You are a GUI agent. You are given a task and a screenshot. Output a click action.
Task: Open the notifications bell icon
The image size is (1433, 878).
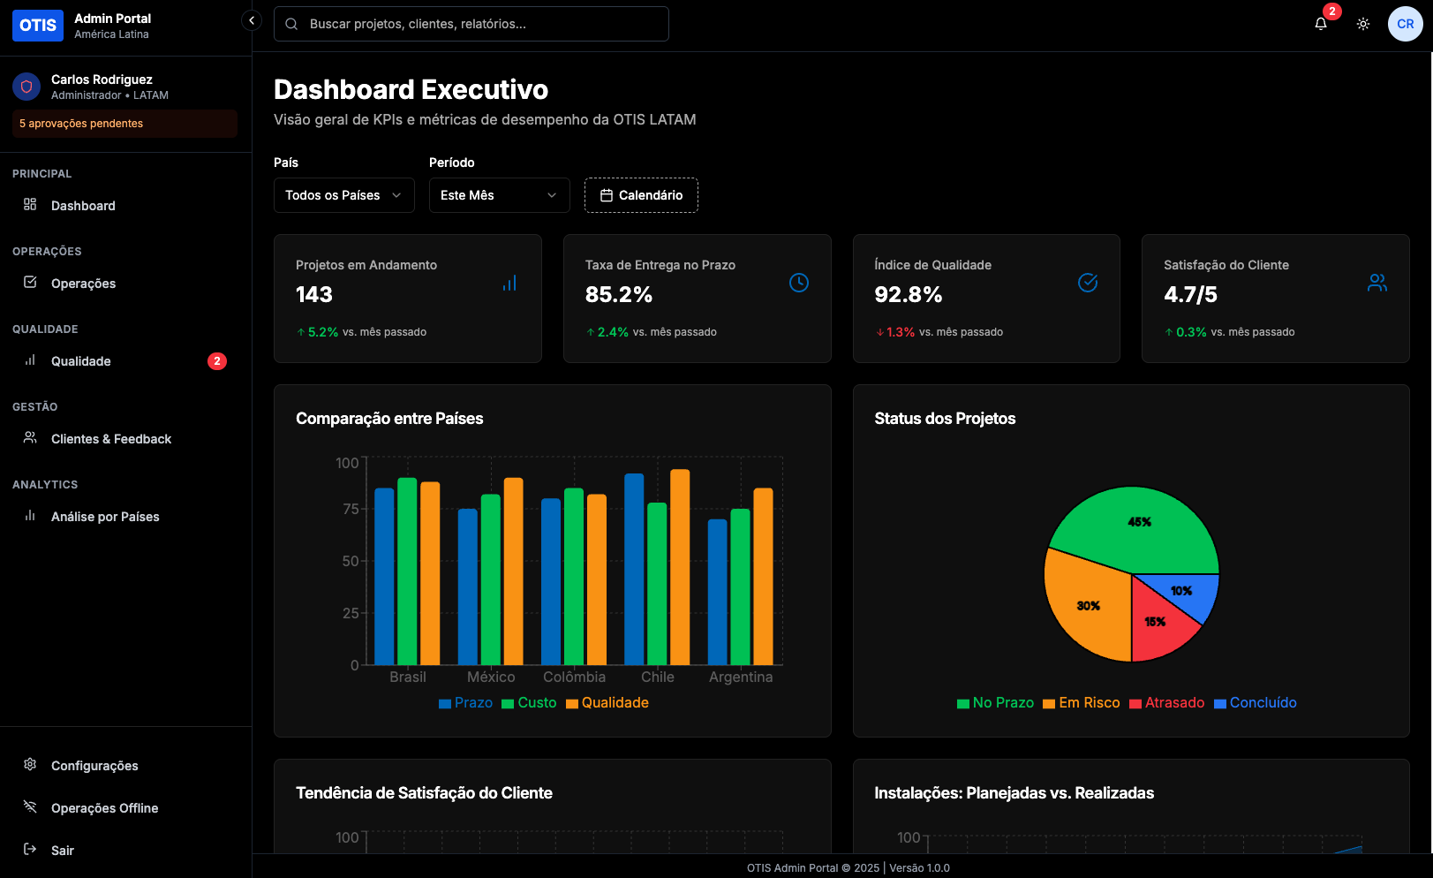(x=1320, y=24)
